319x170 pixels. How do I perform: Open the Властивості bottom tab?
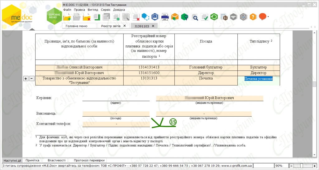pyautogui.click(x=57, y=160)
